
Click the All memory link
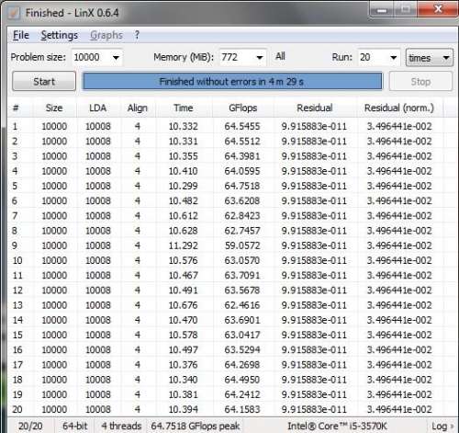[x=280, y=56]
